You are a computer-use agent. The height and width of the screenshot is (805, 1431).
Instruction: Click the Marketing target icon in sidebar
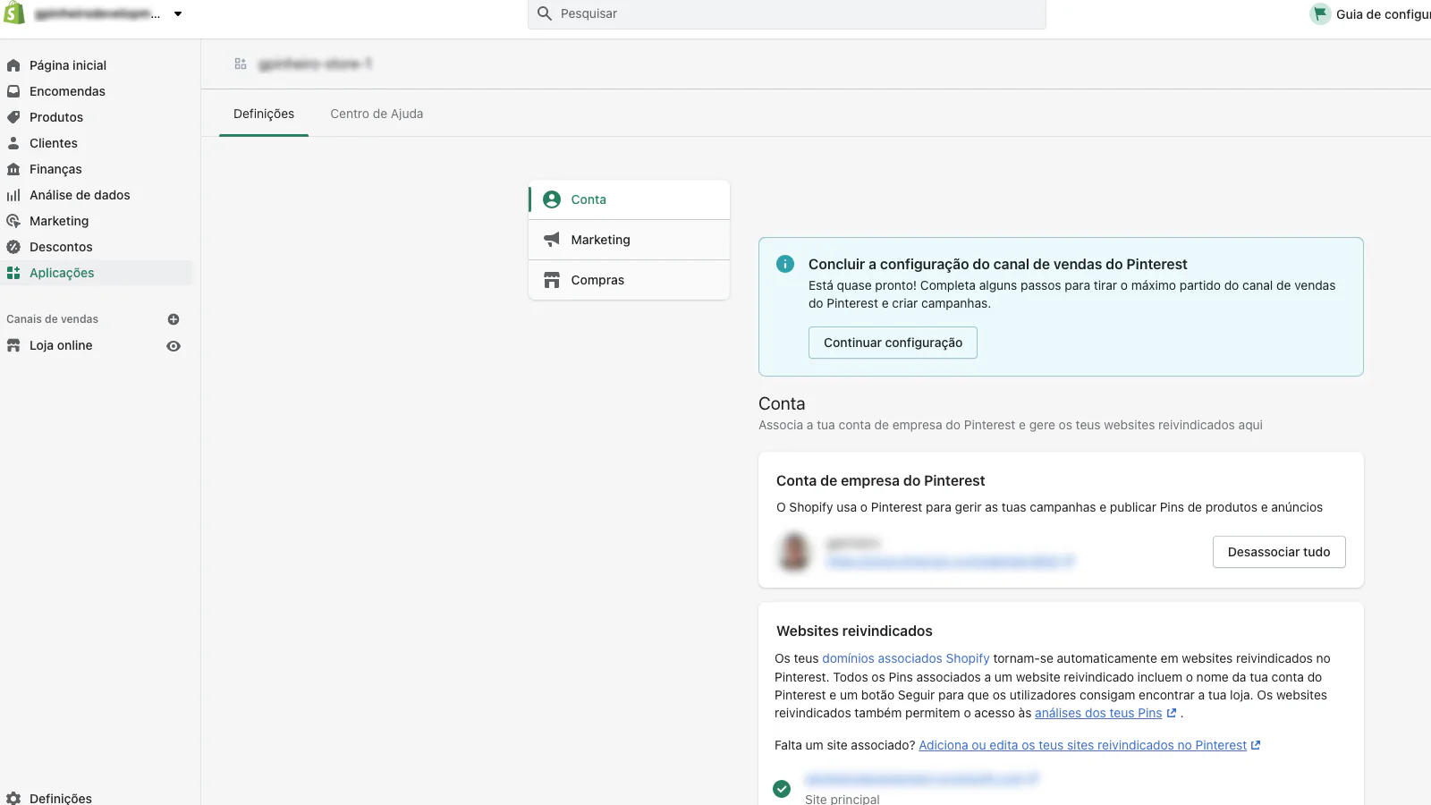[x=13, y=221]
